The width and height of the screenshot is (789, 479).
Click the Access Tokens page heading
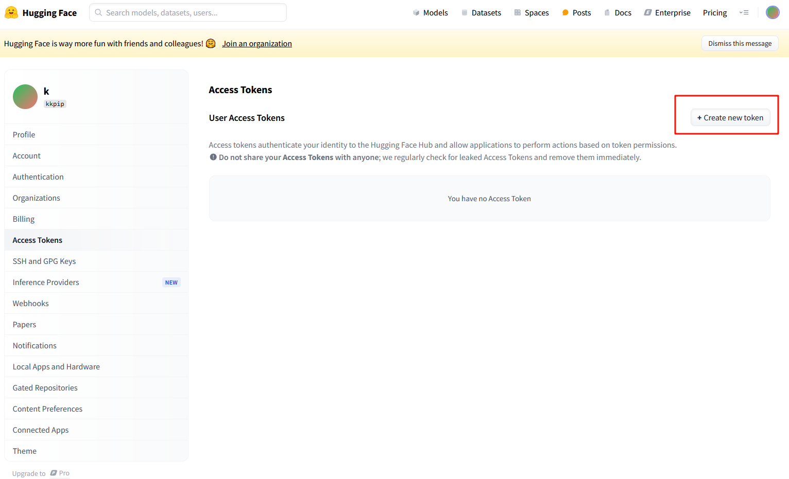[x=241, y=90]
